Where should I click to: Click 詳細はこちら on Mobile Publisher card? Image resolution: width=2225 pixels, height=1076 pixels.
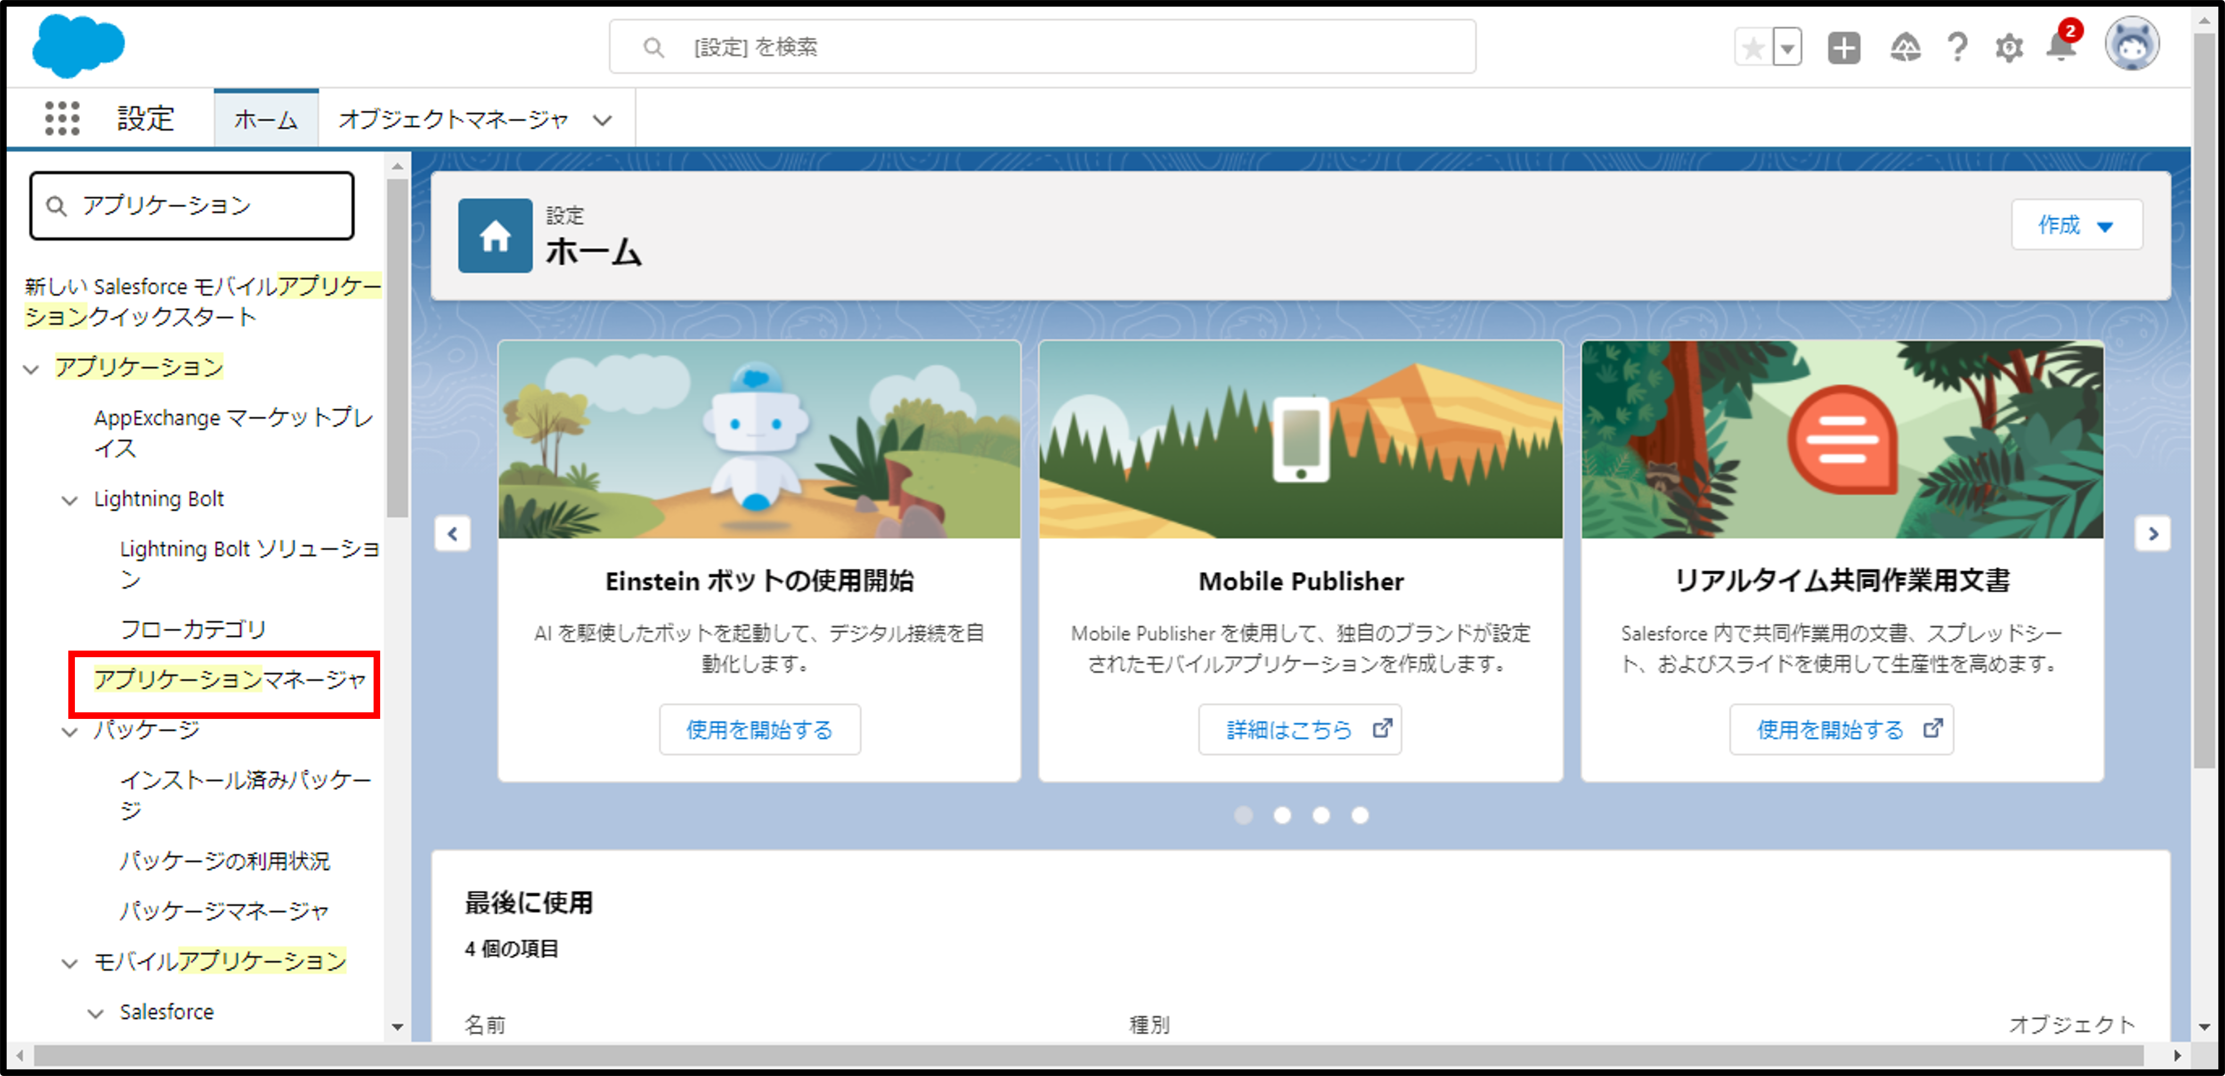pyautogui.click(x=1299, y=730)
